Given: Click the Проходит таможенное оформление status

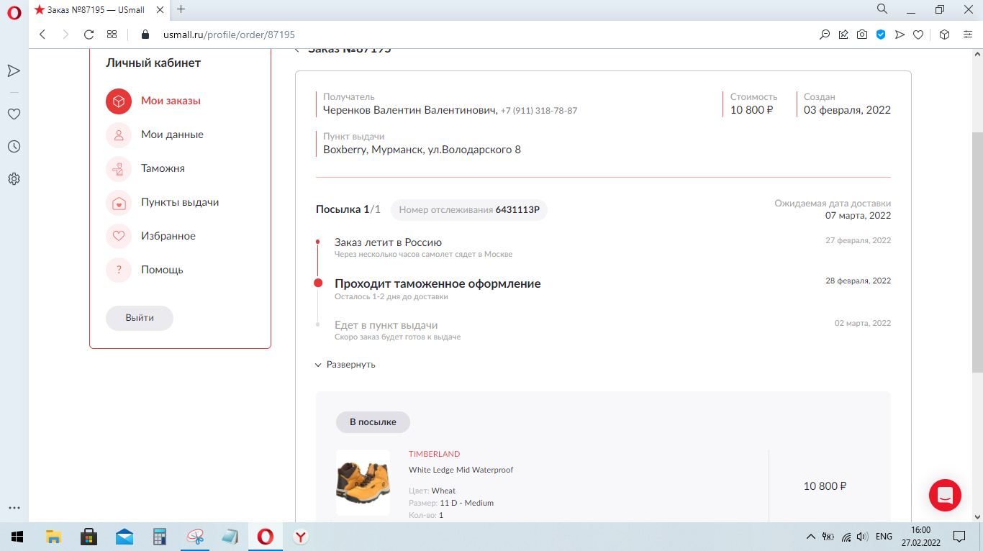Looking at the screenshot, I should (438, 283).
